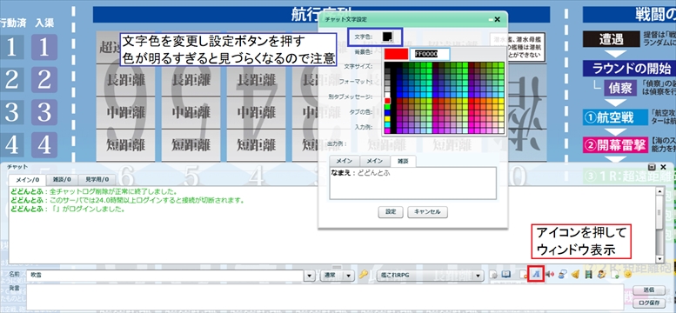Expand the 名前 name dropdown arrow
The image size is (676, 313).
[310, 276]
